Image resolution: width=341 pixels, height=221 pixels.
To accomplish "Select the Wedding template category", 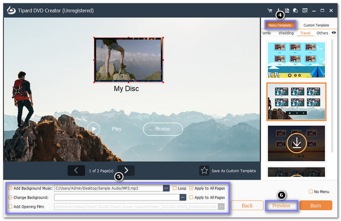I will tap(285, 33).
